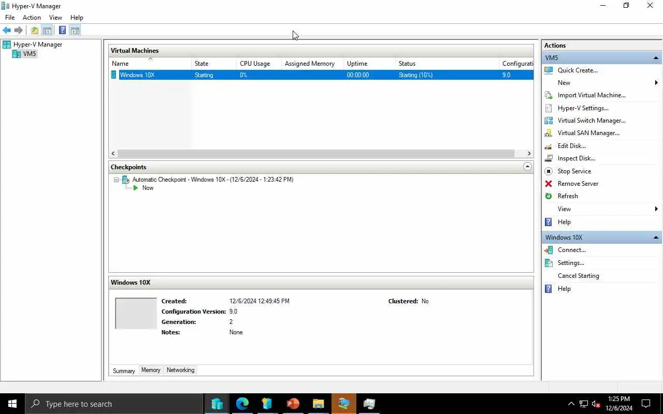
Task: Click Virtual Switch Manager icon
Action: (549, 121)
